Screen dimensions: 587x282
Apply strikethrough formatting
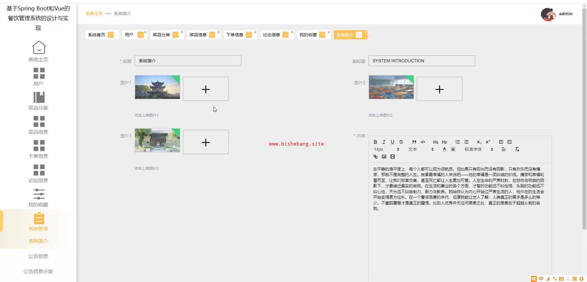click(x=401, y=142)
